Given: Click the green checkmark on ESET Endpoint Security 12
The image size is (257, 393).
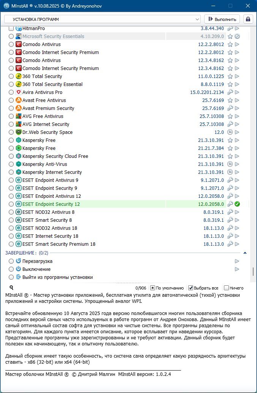Looking at the screenshot, I should pos(237,204).
